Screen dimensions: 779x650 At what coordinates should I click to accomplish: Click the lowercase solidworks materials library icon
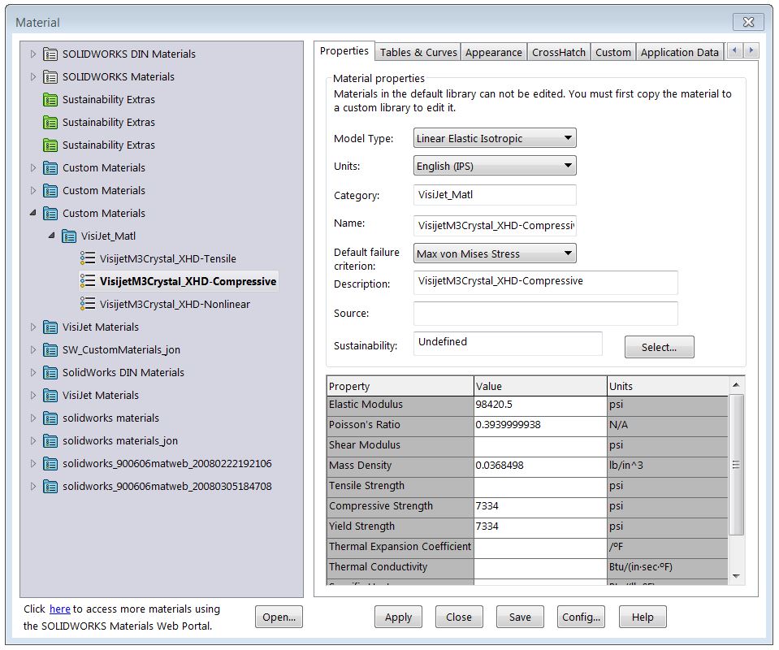pos(50,418)
